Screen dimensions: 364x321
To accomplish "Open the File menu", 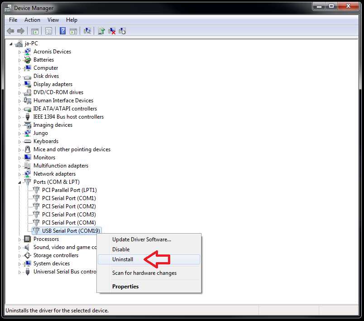I will 13,20.
